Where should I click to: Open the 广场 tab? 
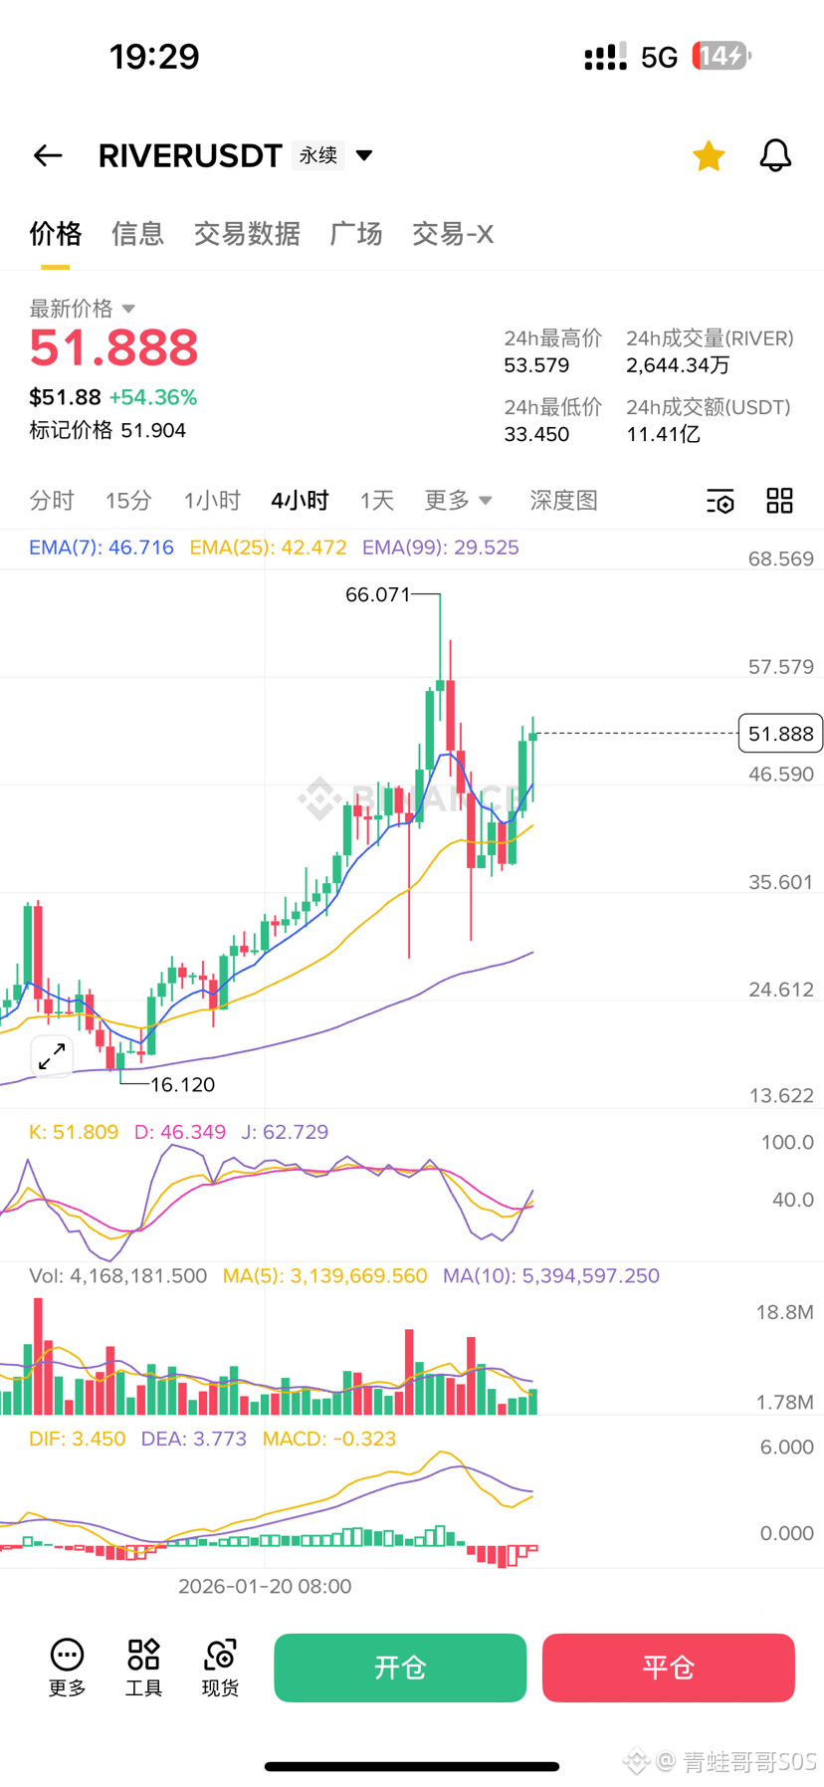356,234
